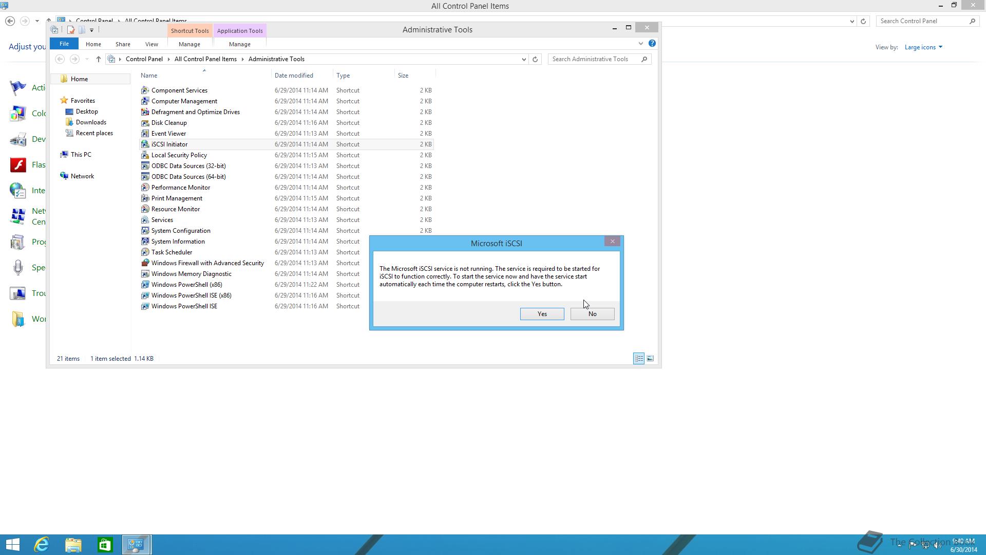Switch to large icons view in status bar
986x555 pixels.
pyautogui.click(x=650, y=359)
